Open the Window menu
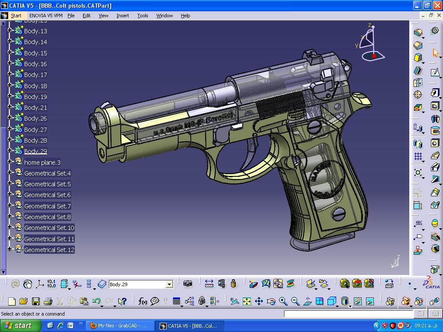The width and height of the screenshot is (443, 332). pos(164,16)
